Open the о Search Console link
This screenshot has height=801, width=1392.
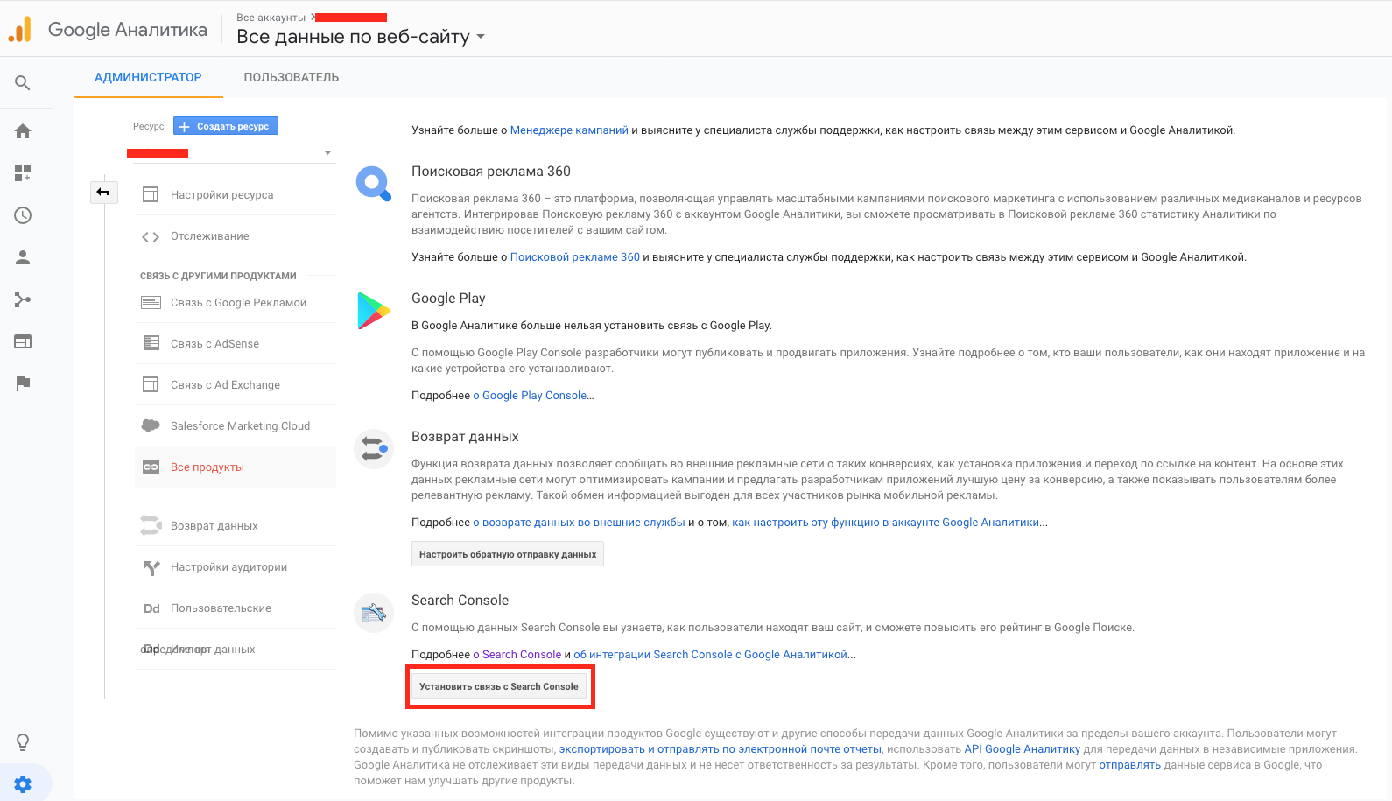point(517,655)
